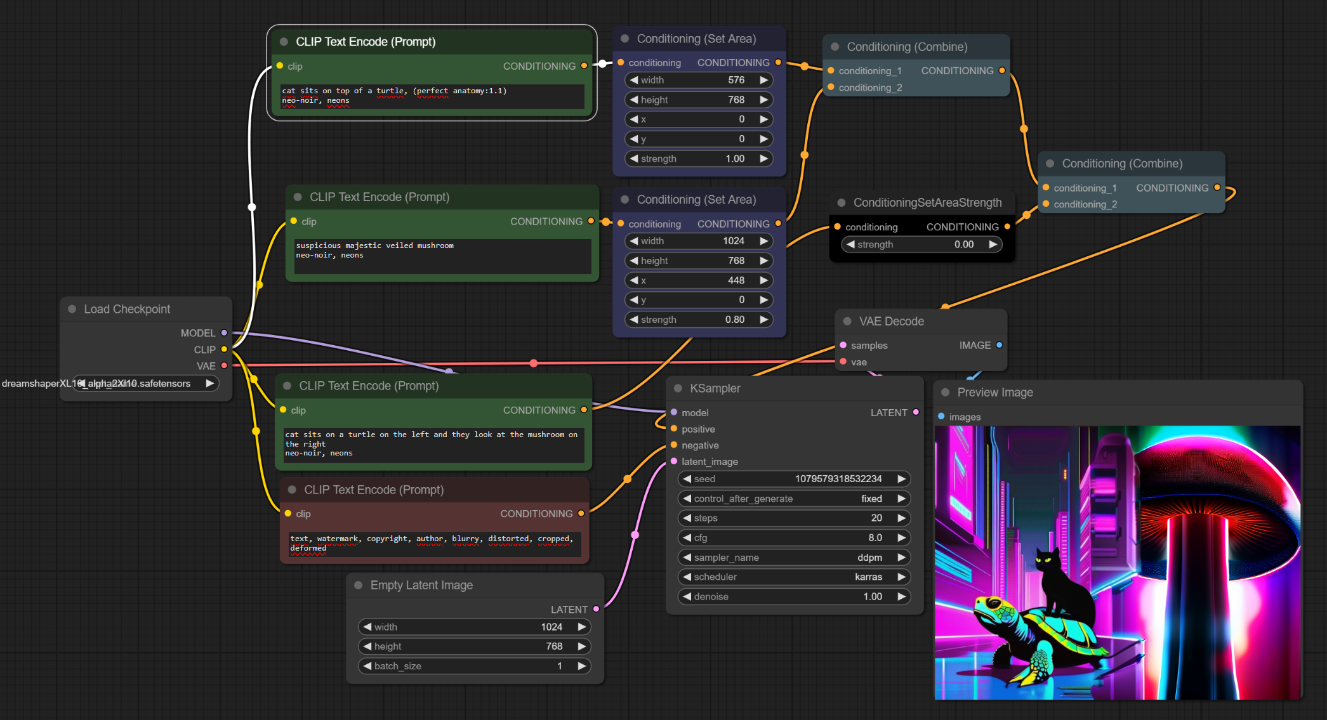The height and width of the screenshot is (720, 1327).
Task: Decrease the cfg value with the left arrow
Action: (x=687, y=538)
